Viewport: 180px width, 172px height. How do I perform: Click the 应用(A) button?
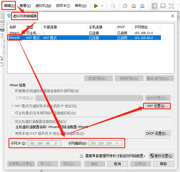point(141,164)
